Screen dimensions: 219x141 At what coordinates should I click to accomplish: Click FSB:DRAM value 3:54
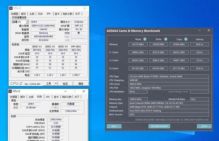56,123
